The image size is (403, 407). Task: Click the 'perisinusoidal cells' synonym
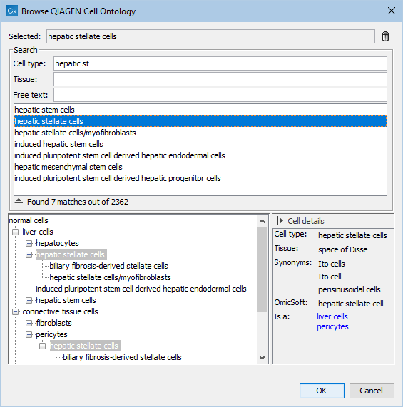coord(350,289)
